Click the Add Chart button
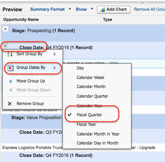This screenshot has width=165, height=162. (x=113, y=10)
